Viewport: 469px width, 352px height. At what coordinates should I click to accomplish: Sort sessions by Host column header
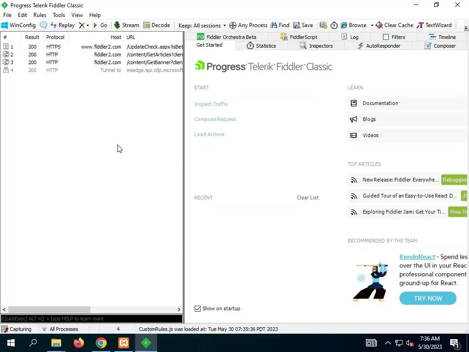pyautogui.click(x=96, y=37)
